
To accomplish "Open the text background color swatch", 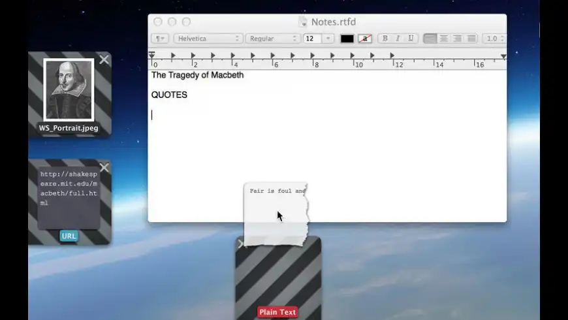I will [365, 39].
